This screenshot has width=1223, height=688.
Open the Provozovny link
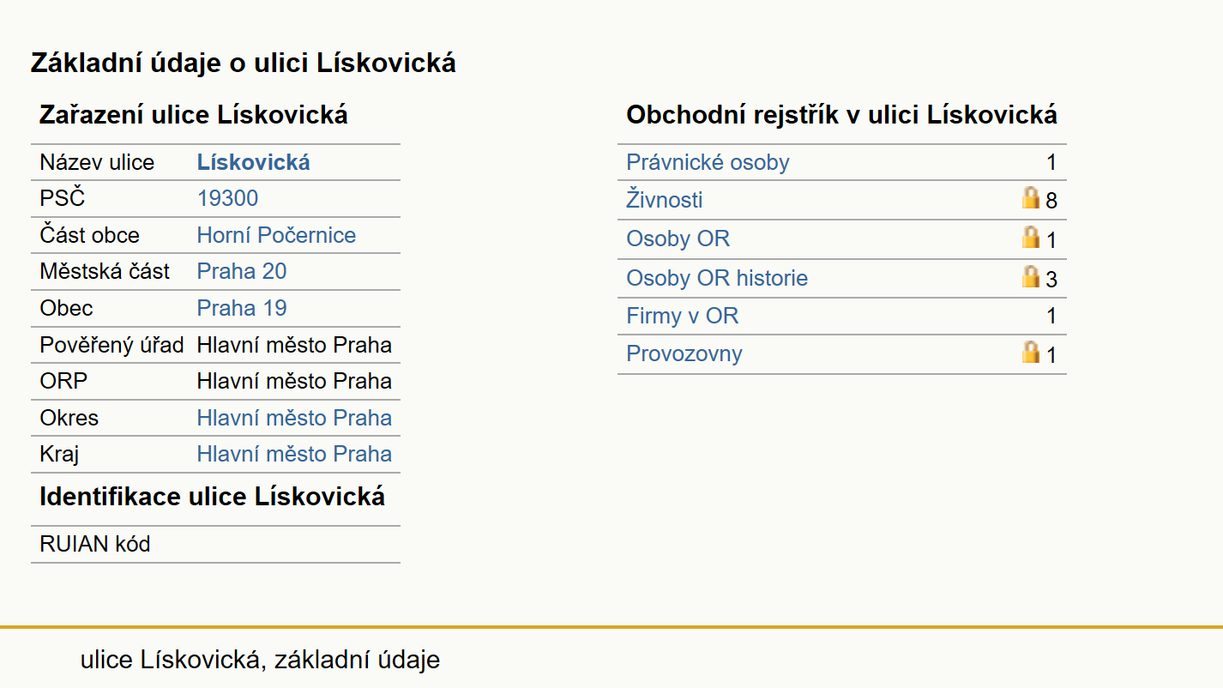(684, 353)
